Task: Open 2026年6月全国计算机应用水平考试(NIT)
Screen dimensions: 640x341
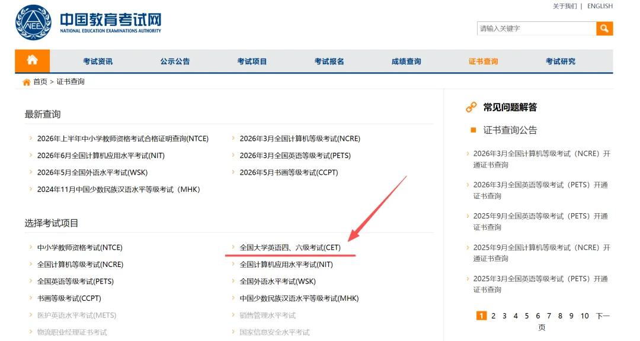Action: [101, 156]
